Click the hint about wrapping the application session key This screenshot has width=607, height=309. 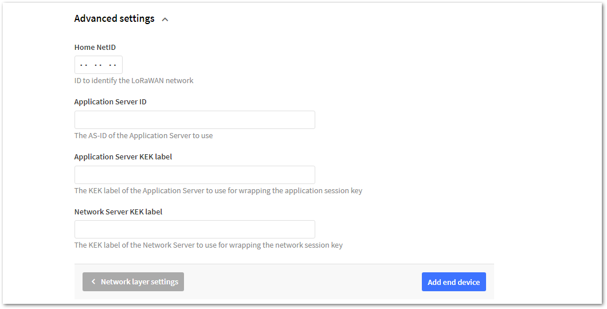point(218,190)
